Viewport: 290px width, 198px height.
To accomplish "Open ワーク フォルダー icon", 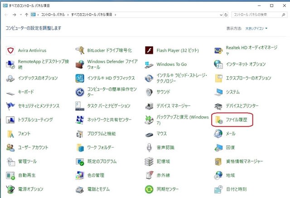I will pos(80,148).
